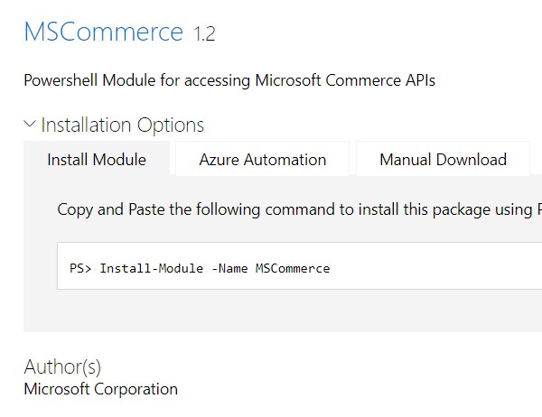Click the Author(s) heading
The image size is (542, 417).
coord(62,366)
